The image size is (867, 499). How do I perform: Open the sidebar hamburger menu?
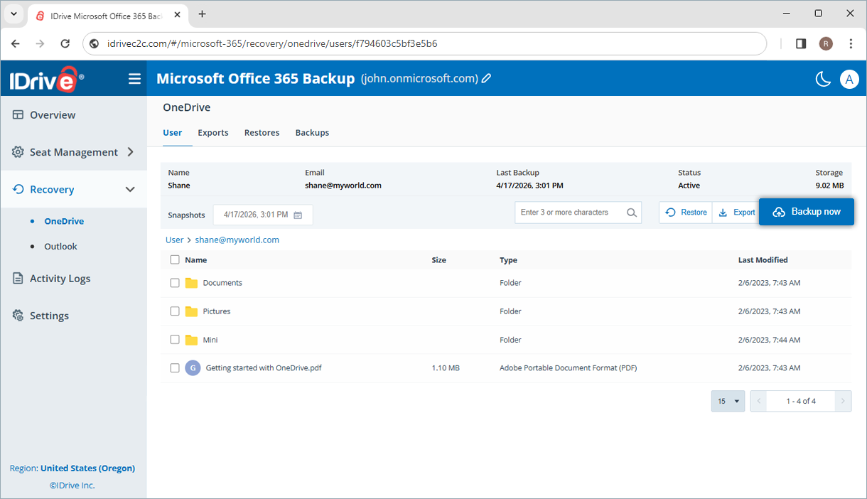(134, 78)
